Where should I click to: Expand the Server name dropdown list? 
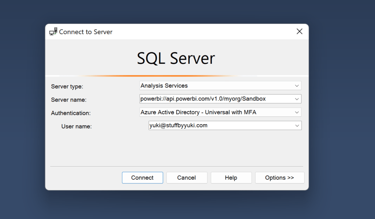298,99
